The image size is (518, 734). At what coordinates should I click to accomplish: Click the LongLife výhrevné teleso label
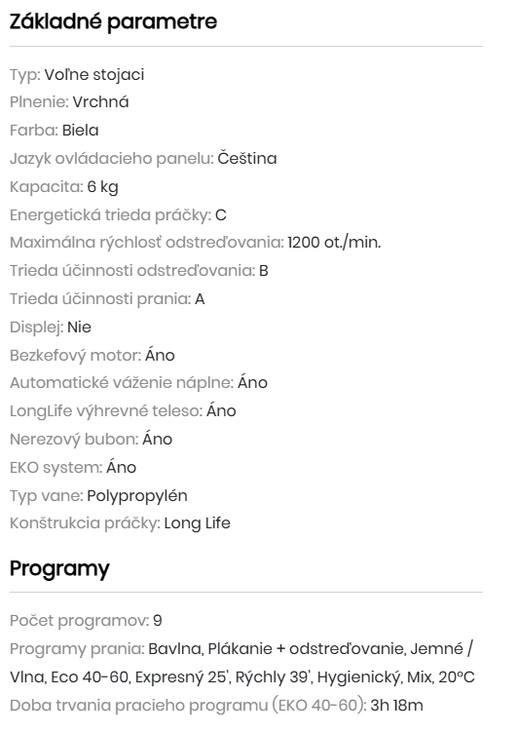(x=106, y=411)
